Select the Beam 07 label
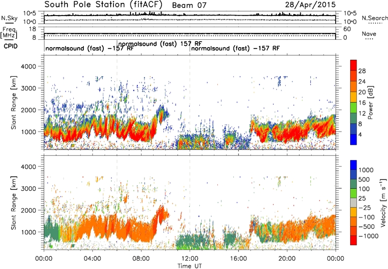Image resolution: width=388 pixels, height=269 pixels. 189,5
